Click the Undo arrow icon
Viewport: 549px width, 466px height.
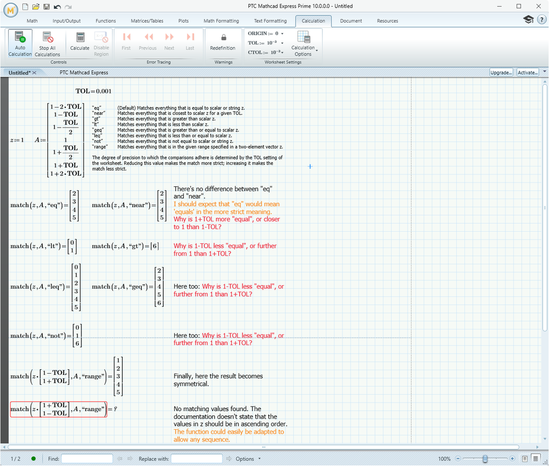[x=57, y=7]
